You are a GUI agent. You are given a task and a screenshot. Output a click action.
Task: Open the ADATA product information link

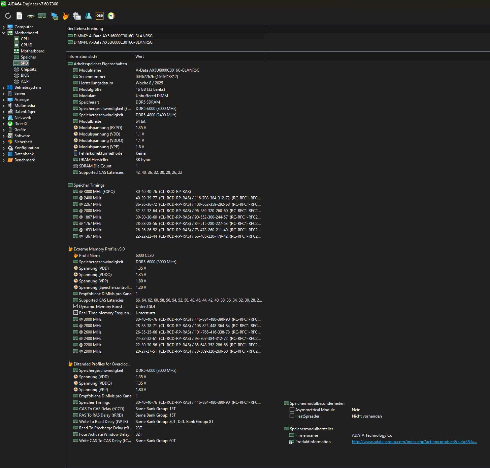click(414, 442)
